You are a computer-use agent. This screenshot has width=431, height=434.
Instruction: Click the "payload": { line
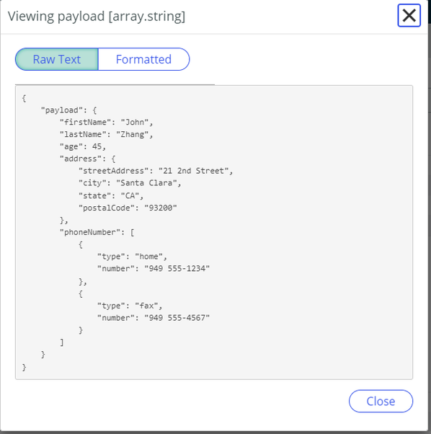pos(69,110)
